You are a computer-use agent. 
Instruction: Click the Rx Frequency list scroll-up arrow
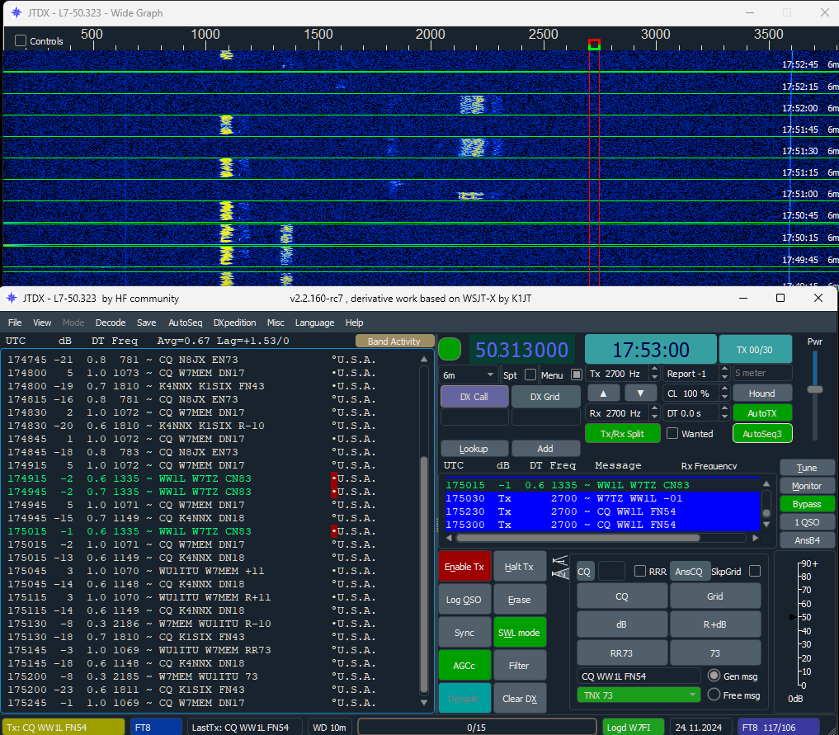[x=766, y=483]
